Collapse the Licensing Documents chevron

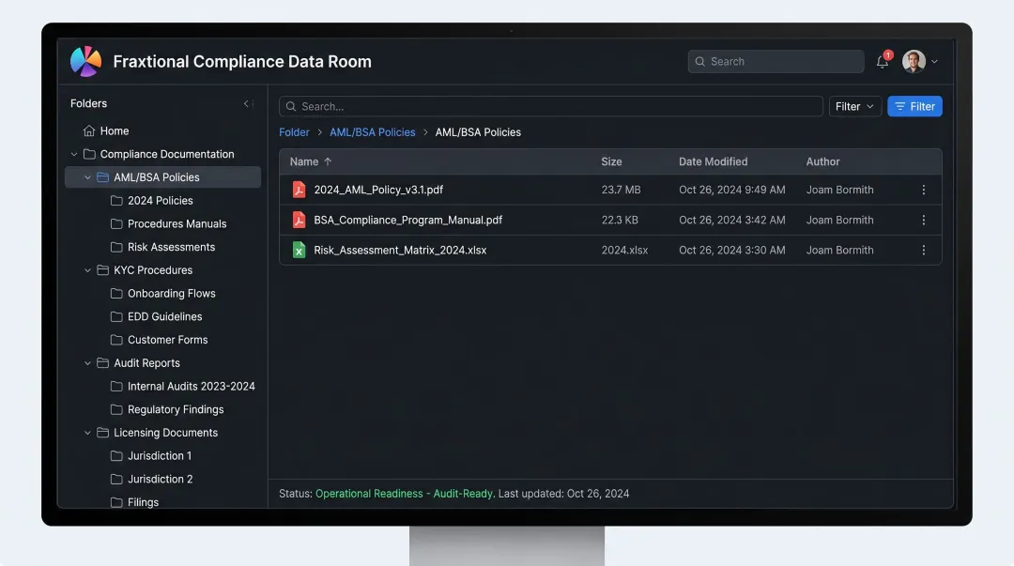87,433
